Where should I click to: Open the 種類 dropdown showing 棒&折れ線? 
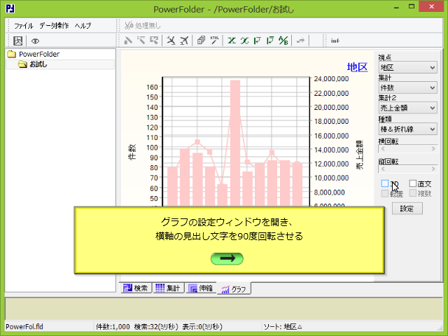pyautogui.click(x=407, y=129)
